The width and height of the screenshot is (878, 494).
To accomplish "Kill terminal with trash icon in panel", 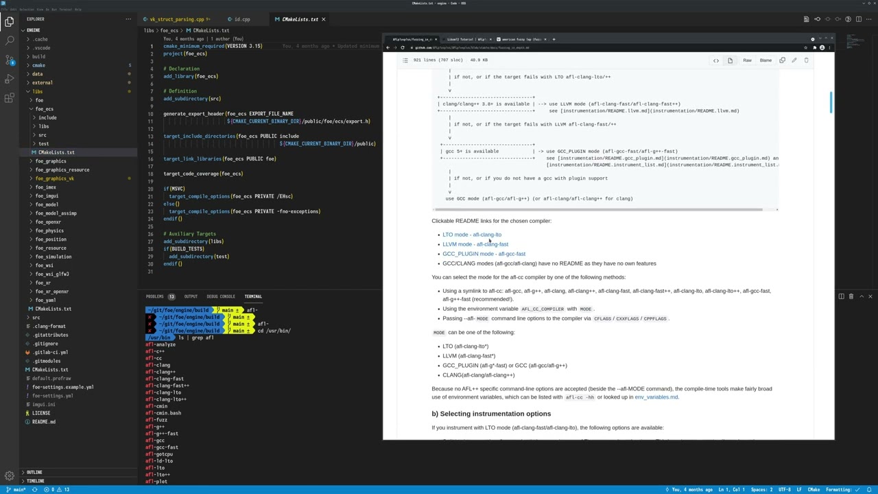I will (851, 296).
